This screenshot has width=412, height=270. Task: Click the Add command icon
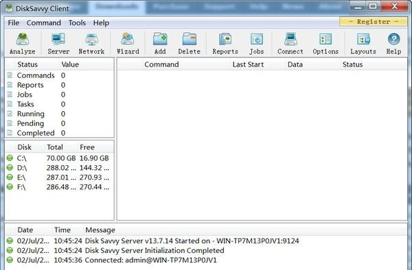click(x=160, y=40)
